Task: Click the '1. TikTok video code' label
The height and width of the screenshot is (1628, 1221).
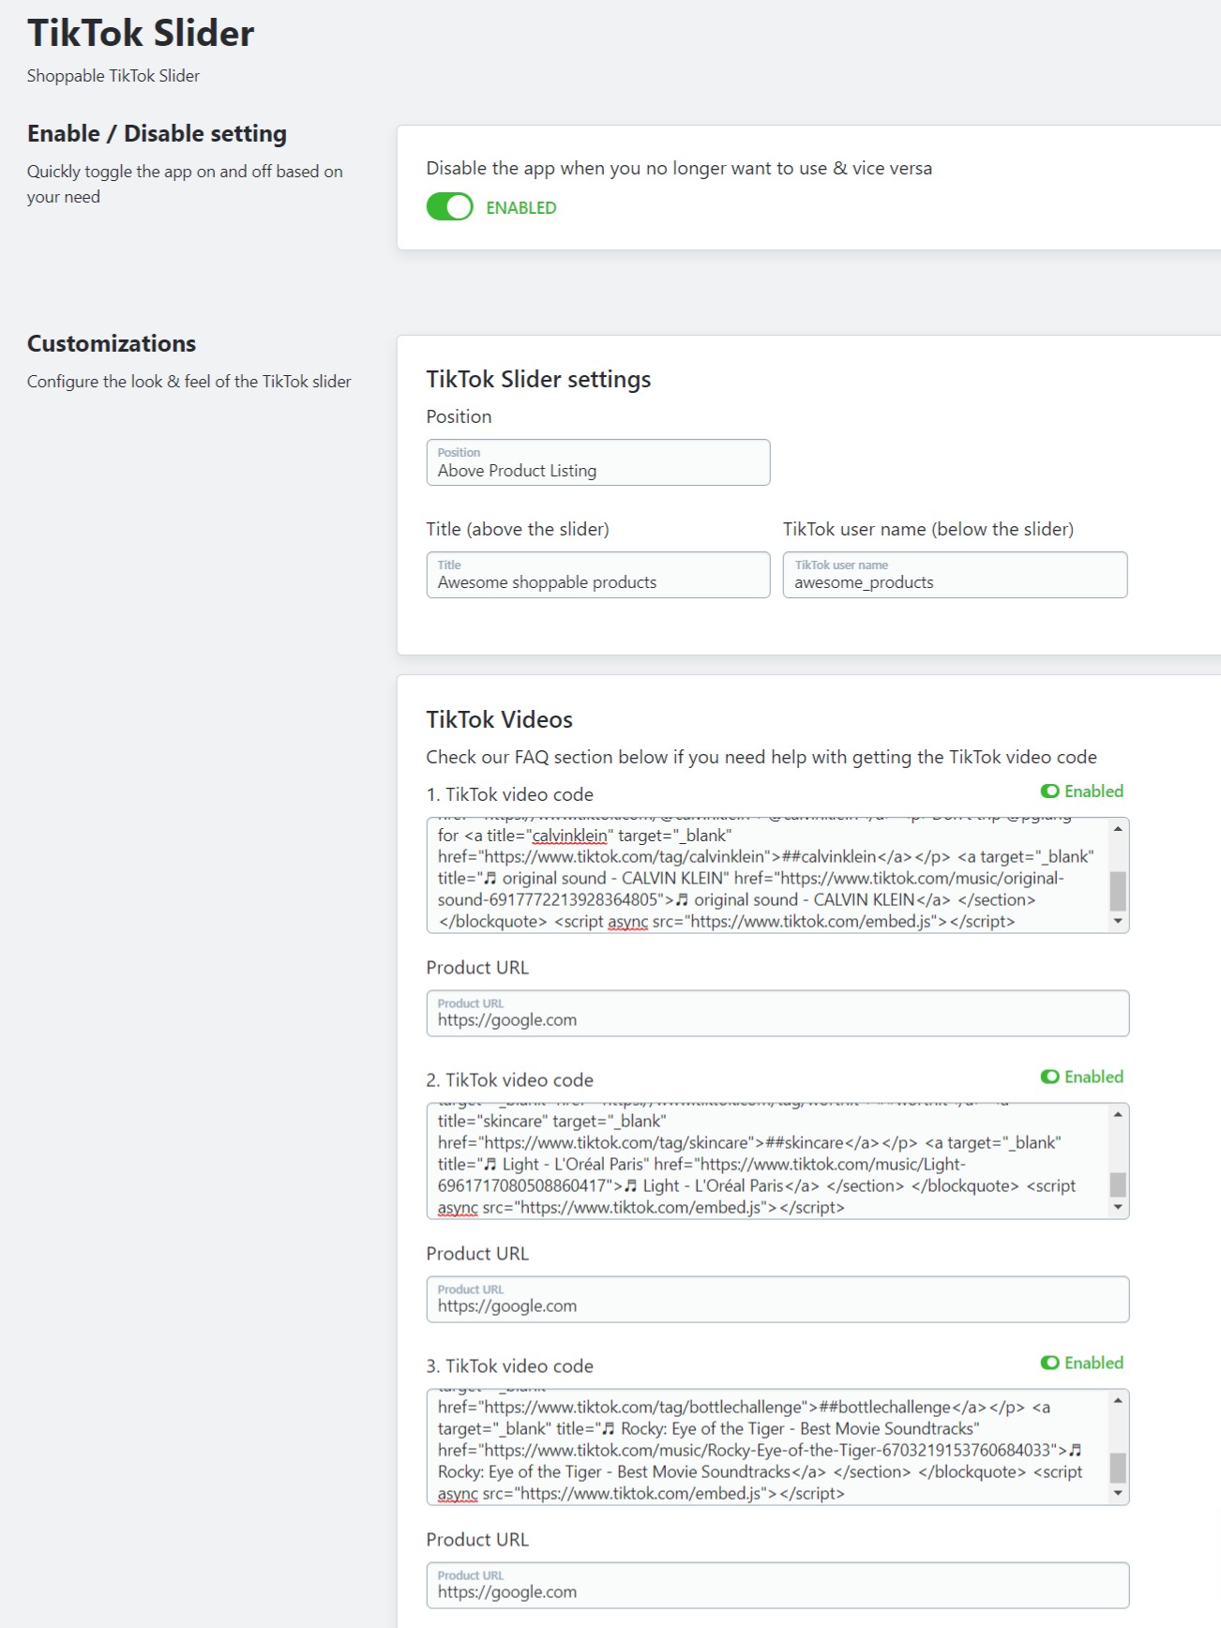Action: pyautogui.click(x=509, y=794)
